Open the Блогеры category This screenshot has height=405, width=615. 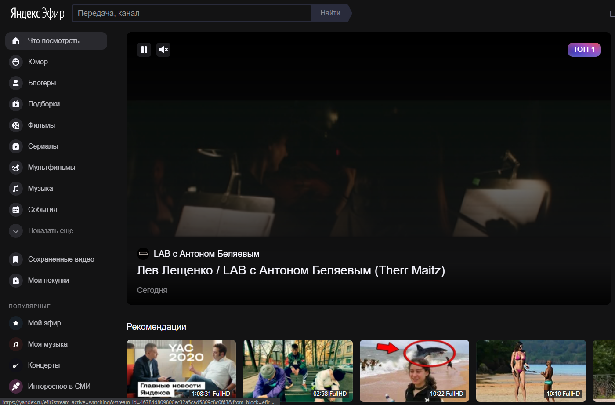(56, 83)
